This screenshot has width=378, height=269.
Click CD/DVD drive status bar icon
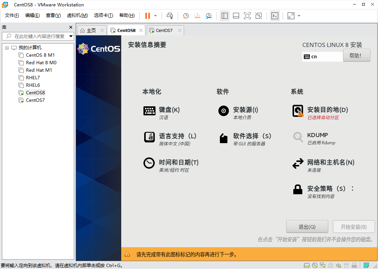point(315,265)
